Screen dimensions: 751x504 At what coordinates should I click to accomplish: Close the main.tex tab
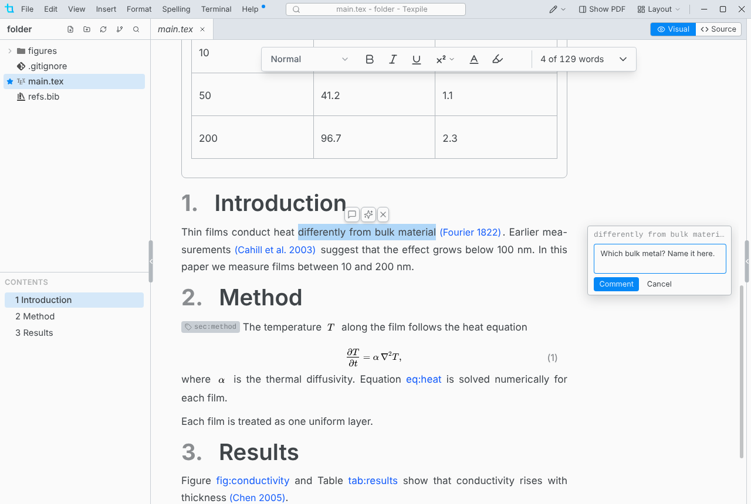(202, 29)
